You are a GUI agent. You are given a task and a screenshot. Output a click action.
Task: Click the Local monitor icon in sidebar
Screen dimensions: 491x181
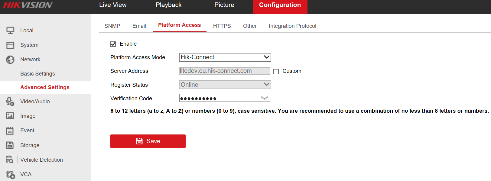coord(10,31)
